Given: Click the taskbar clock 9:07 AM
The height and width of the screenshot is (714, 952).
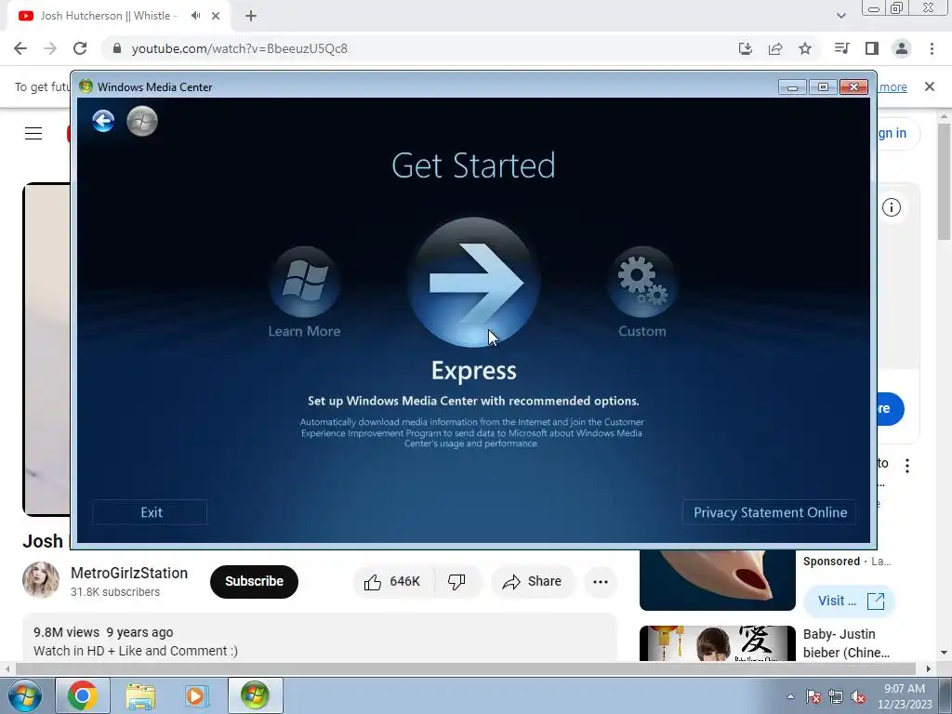Looking at the screenshot, I should tap(905, 696).
